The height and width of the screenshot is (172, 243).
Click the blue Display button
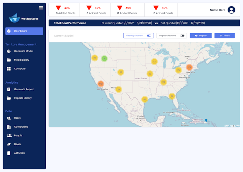pos(201,36)
